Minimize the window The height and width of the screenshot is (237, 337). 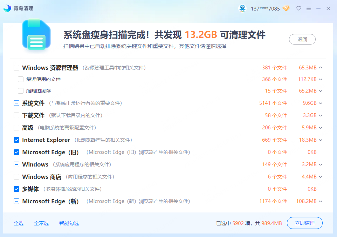(318, 8)
